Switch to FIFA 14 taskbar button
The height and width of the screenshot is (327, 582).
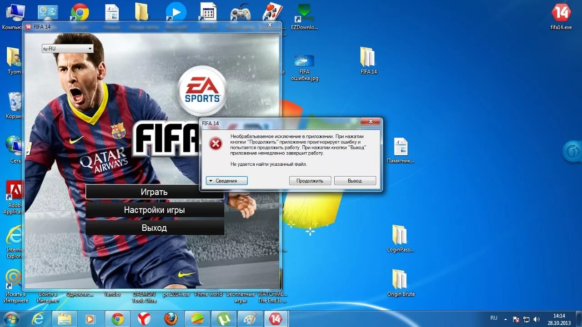[276, 319]
